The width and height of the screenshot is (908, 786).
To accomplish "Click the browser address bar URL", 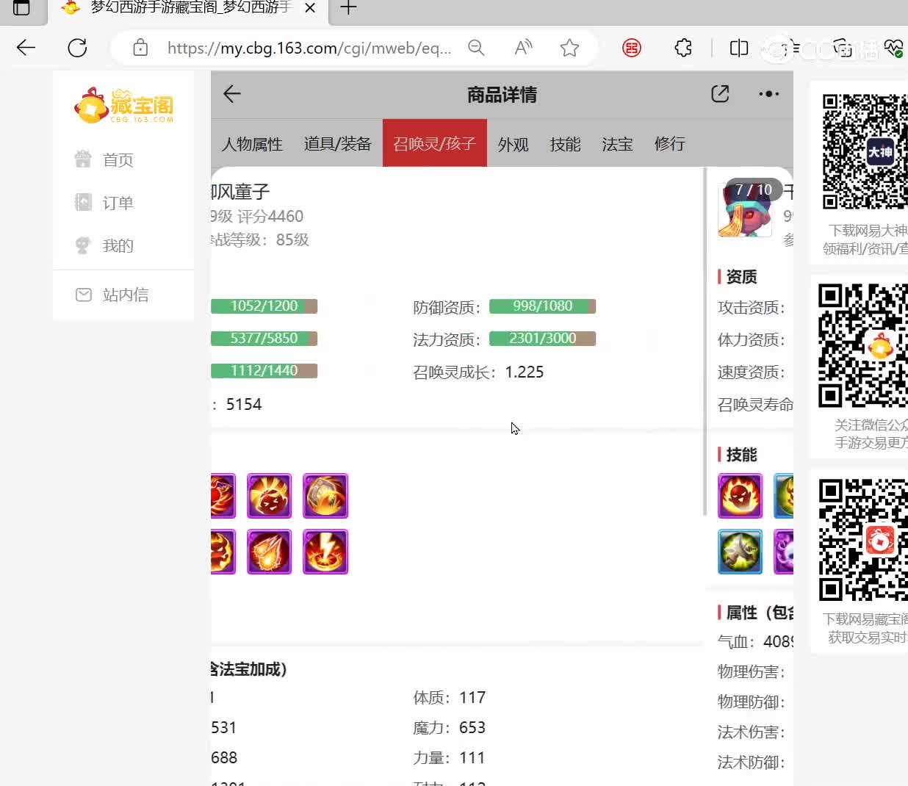I will pos(309,48).
